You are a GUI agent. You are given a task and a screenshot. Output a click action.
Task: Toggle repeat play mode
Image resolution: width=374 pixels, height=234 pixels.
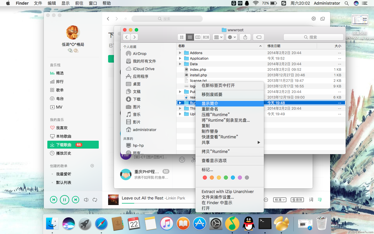[95, 200]
